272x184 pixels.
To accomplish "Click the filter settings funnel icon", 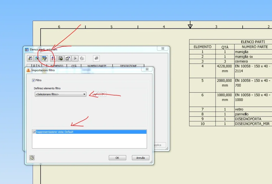I will point(45,58).
